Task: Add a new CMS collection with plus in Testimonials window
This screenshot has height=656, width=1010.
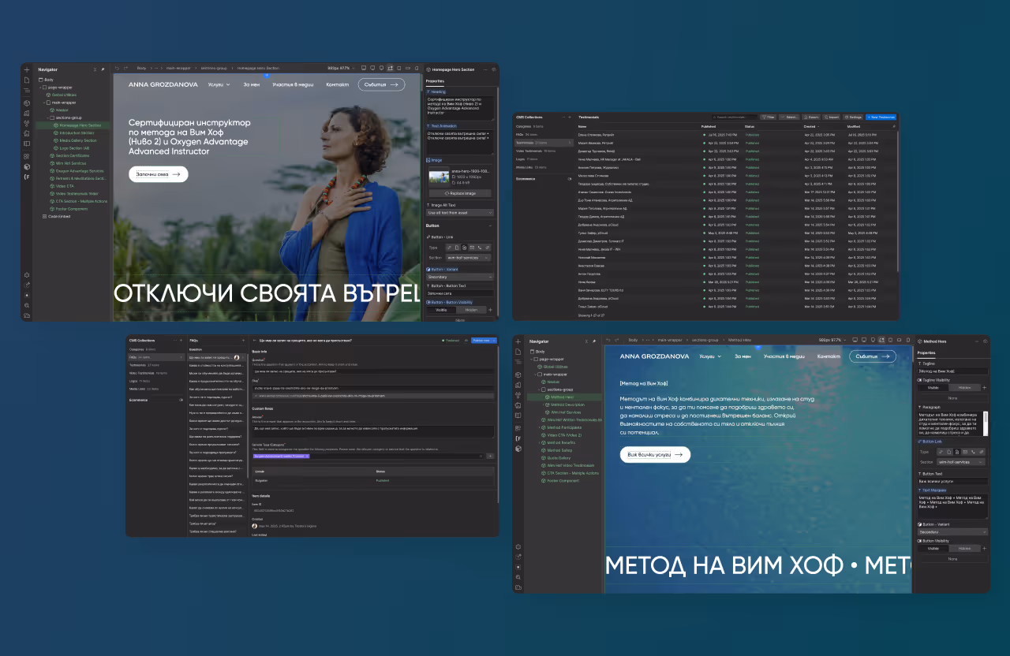Action: click(570, 117)
